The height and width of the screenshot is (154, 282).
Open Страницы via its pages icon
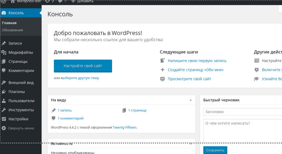(4, 61)
